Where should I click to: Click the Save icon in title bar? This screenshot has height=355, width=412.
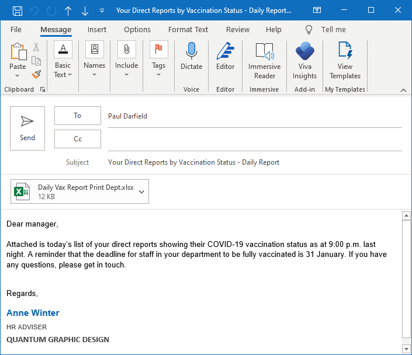coord(18,11)
